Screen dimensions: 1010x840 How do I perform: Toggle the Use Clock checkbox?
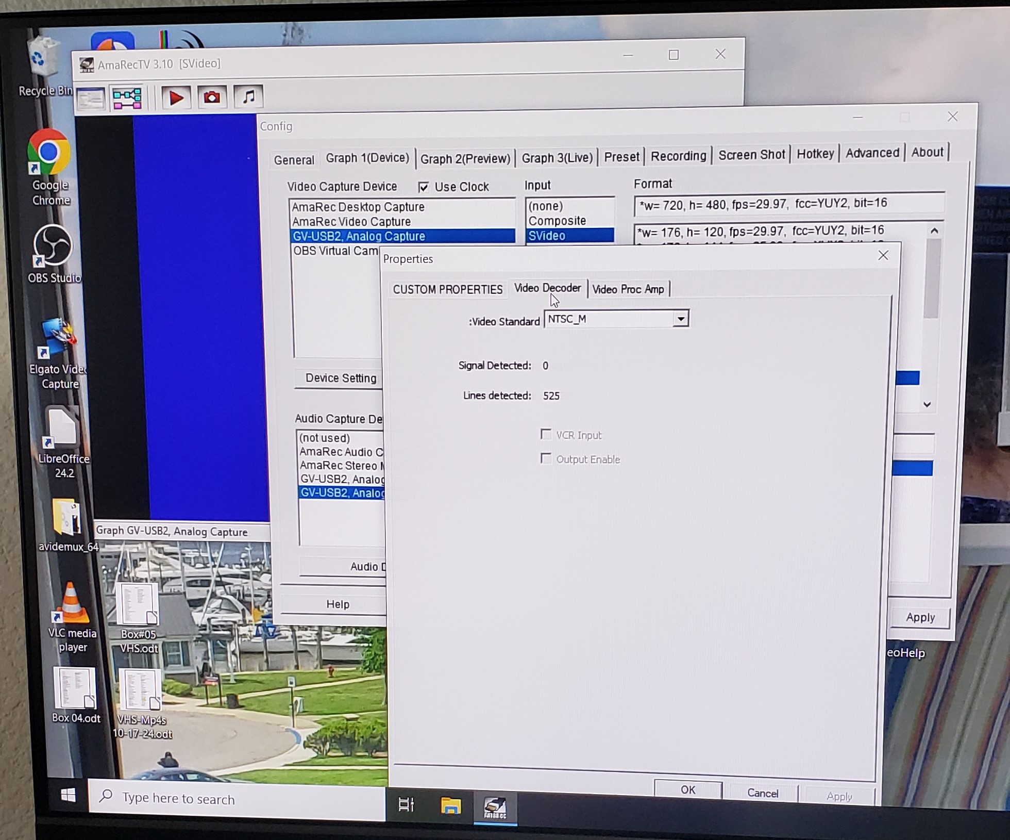click(423, 187)
